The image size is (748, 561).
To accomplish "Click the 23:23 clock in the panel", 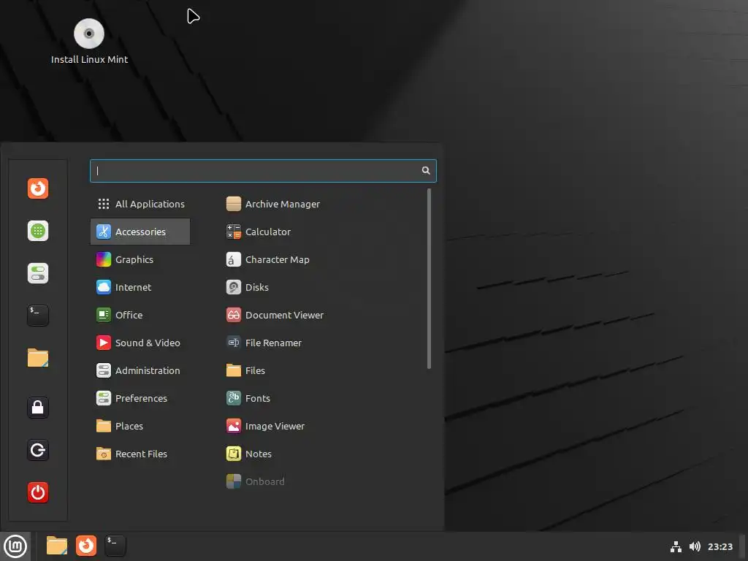I will [720, 546].
